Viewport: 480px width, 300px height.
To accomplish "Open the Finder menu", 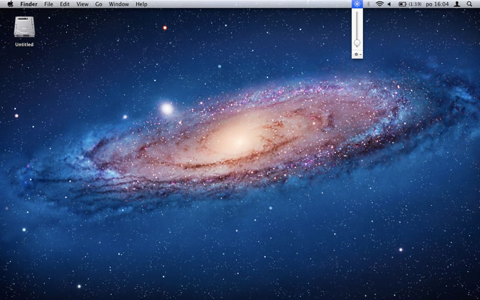I will 29,4.
